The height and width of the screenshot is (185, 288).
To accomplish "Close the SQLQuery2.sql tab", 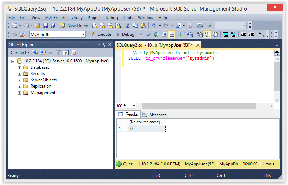I will click(x=198, y=45).
